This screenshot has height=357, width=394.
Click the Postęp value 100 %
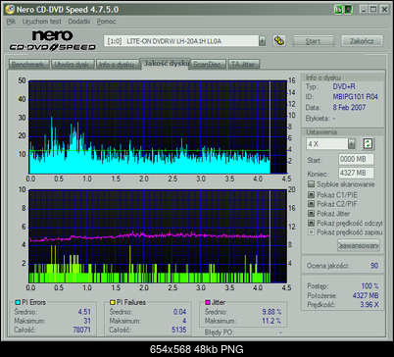click(x=369, y=286)
